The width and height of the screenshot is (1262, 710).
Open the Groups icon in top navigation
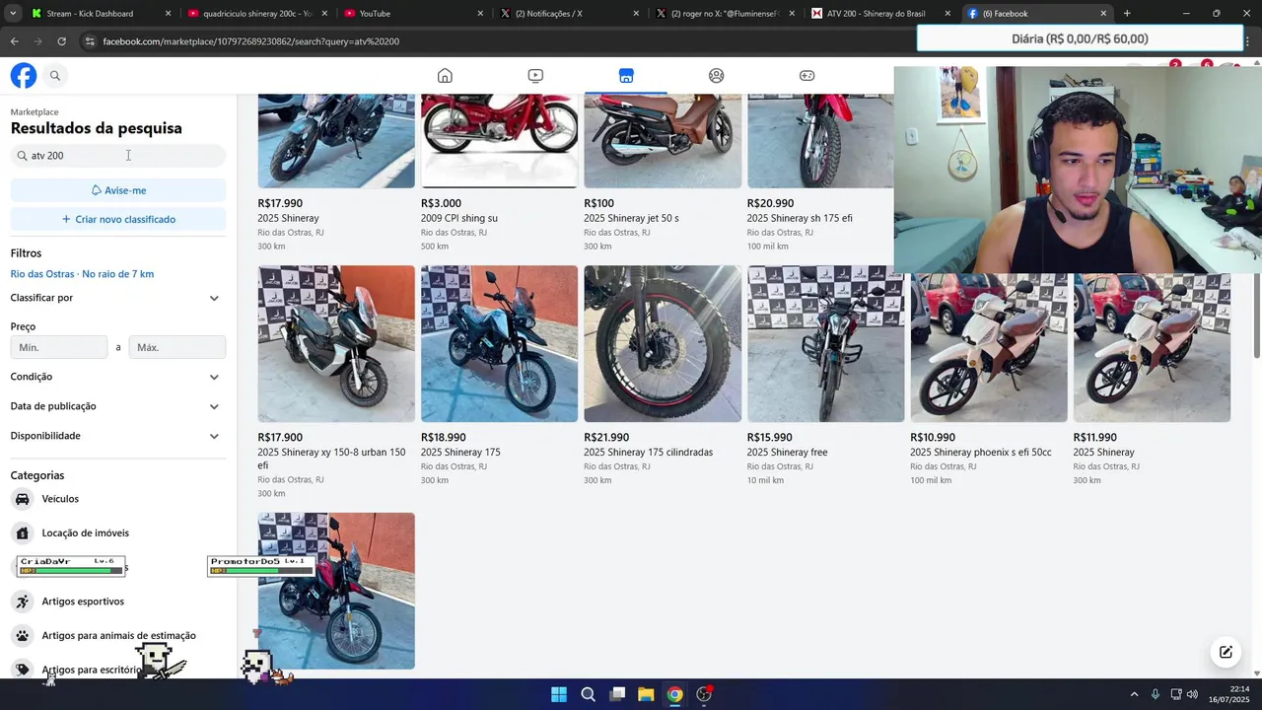pos(717,75)
